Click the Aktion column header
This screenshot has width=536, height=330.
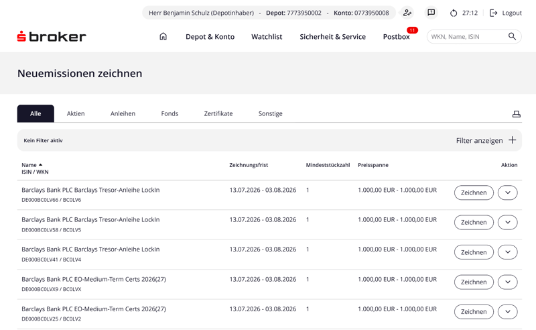tap(509, 165)
